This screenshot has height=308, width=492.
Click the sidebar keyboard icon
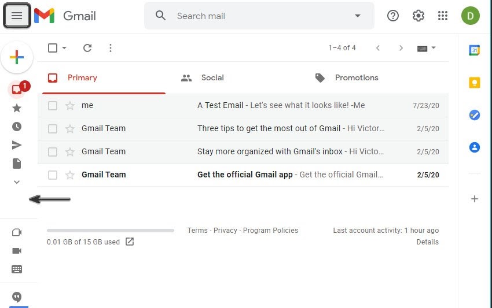[17, 269]
